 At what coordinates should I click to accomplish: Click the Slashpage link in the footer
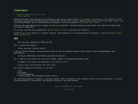[x=66, y=86]
